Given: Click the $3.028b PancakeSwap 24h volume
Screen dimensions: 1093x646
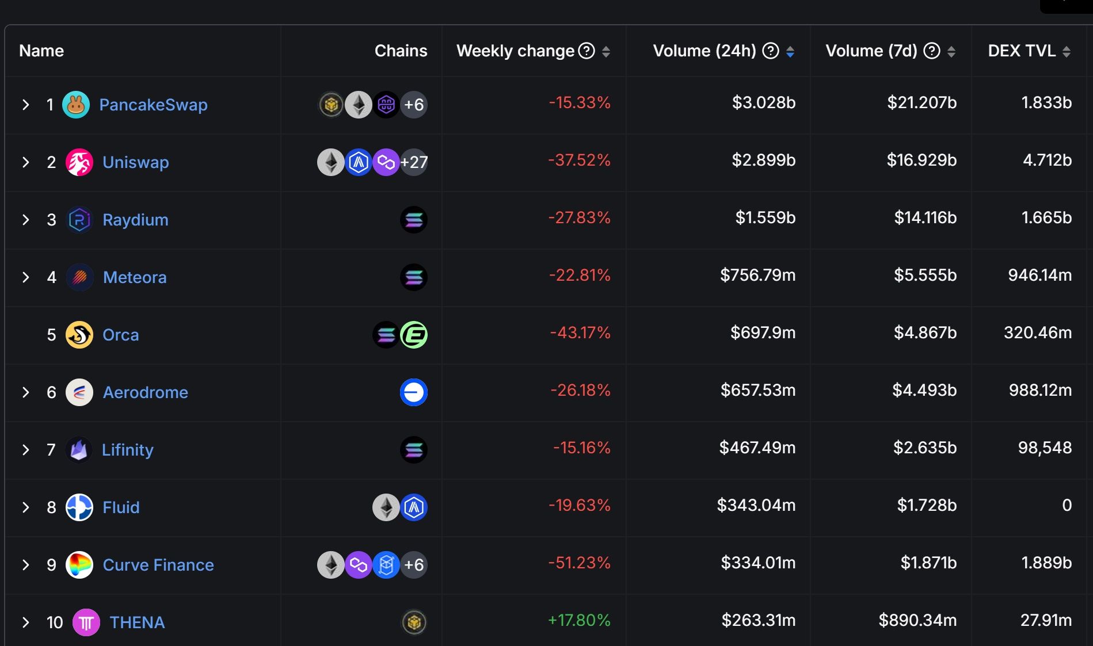Looking at the screenshot, I should 764,102.
